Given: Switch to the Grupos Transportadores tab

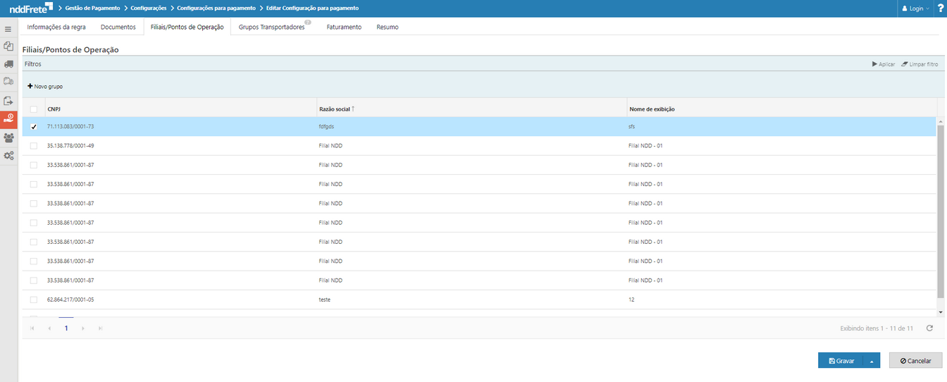Looking at the screenshot, I should pyautogui.click(x=272, y=27).
